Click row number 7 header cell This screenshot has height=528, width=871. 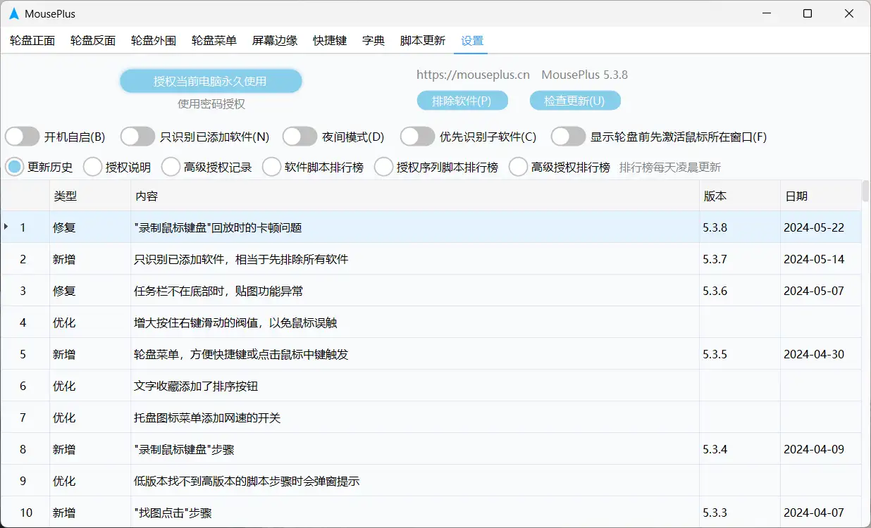[25, 417]
